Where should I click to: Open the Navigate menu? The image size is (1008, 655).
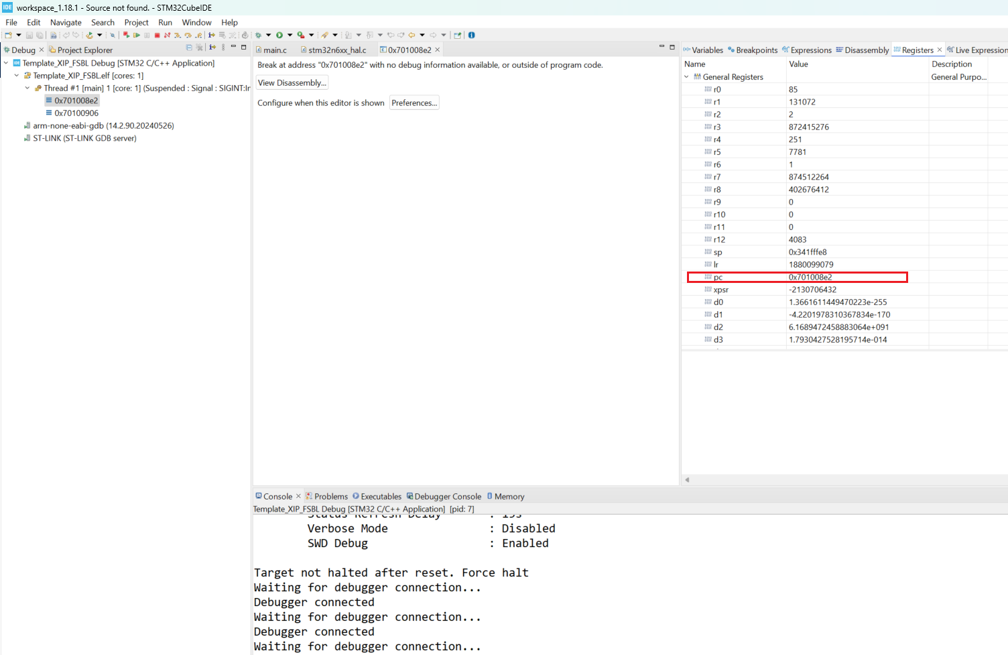(x=66, y=22)
